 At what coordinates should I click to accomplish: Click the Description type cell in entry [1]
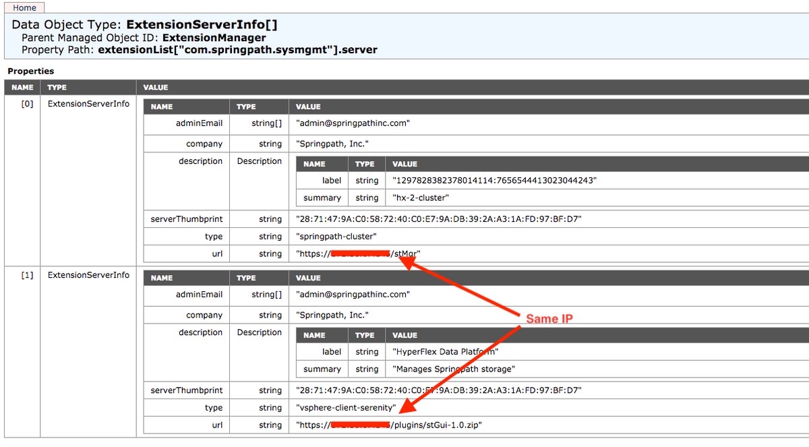point(260,332)
